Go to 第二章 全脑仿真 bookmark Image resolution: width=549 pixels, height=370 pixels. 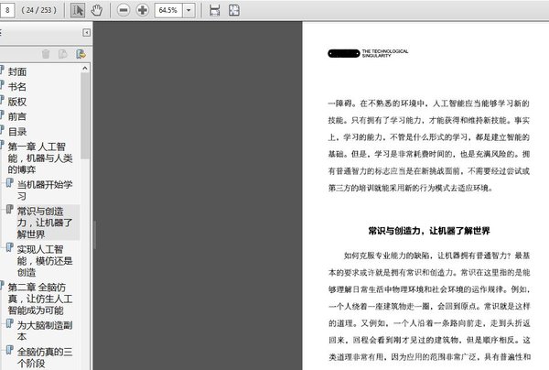point(40,299)
